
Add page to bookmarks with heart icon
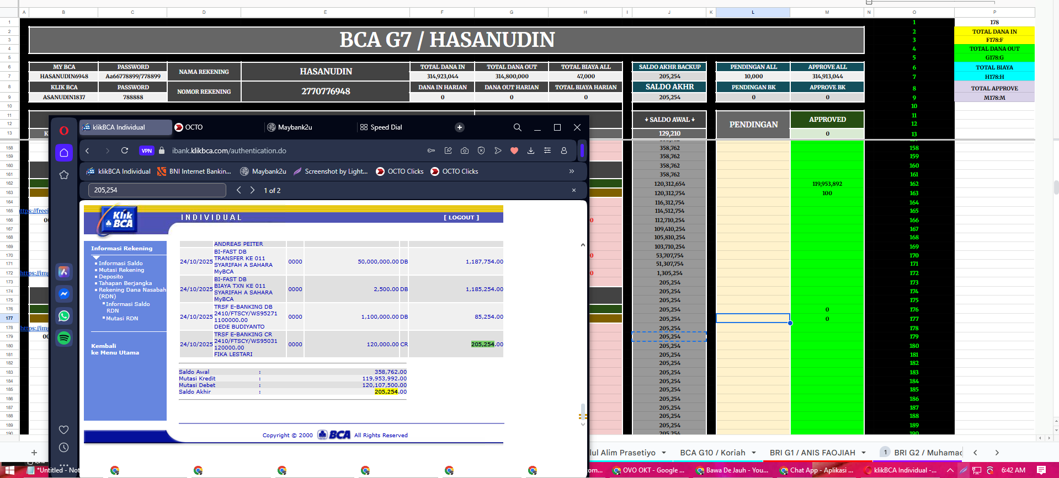[514, 151]
